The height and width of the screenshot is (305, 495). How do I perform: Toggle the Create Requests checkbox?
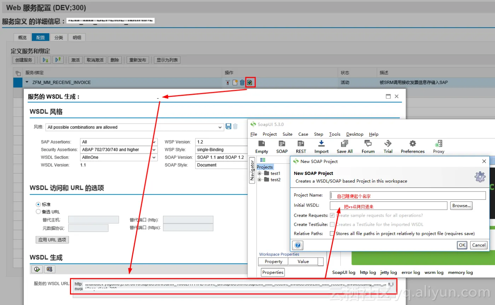(332, 215)
